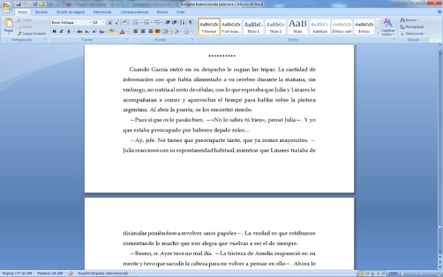Align text to the left
The width and height of the screenshot is (443, 277).
coord(136,31)
